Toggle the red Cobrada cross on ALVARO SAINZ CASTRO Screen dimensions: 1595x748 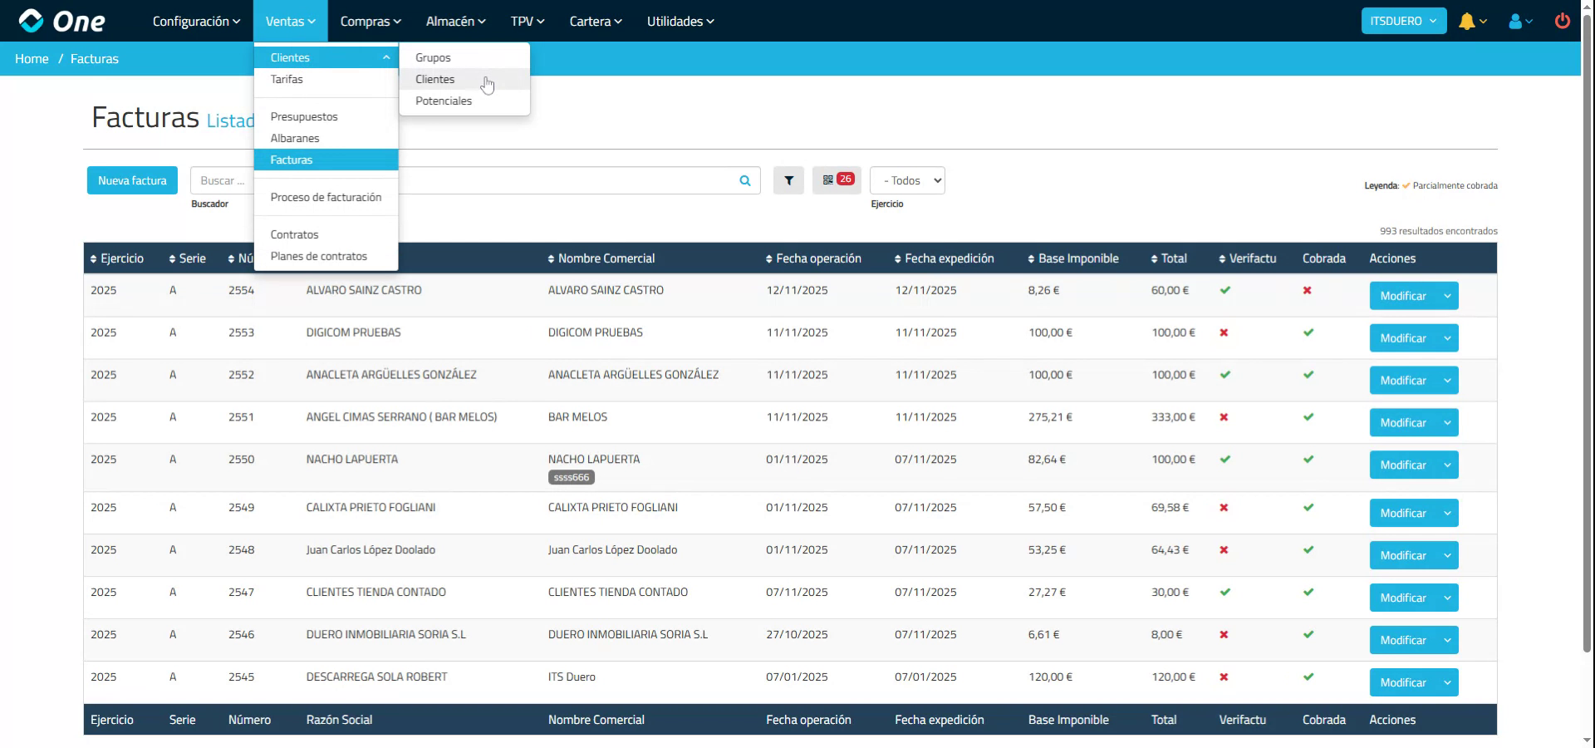1307,291
